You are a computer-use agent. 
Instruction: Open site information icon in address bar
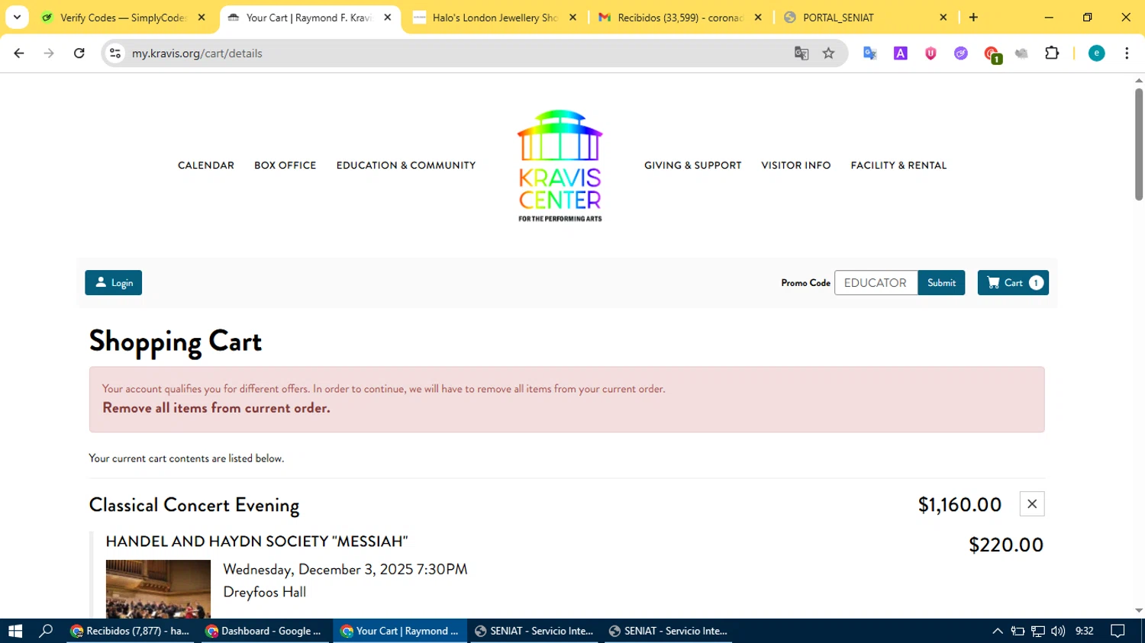click(x=115, y=53)
